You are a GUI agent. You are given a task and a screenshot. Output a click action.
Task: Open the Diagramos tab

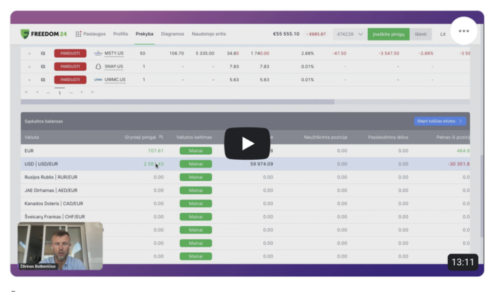click(172, 34)
